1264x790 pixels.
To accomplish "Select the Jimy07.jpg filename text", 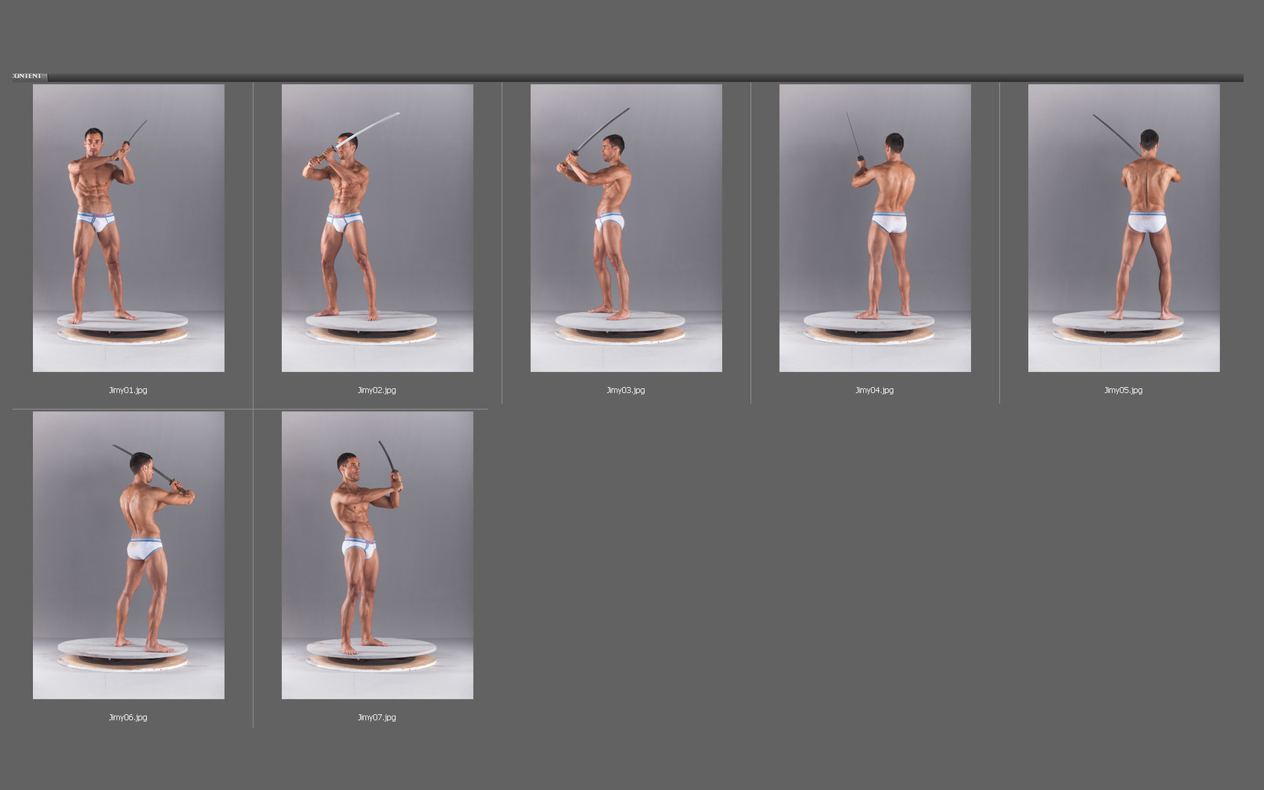I will click(x=377, y=717).
